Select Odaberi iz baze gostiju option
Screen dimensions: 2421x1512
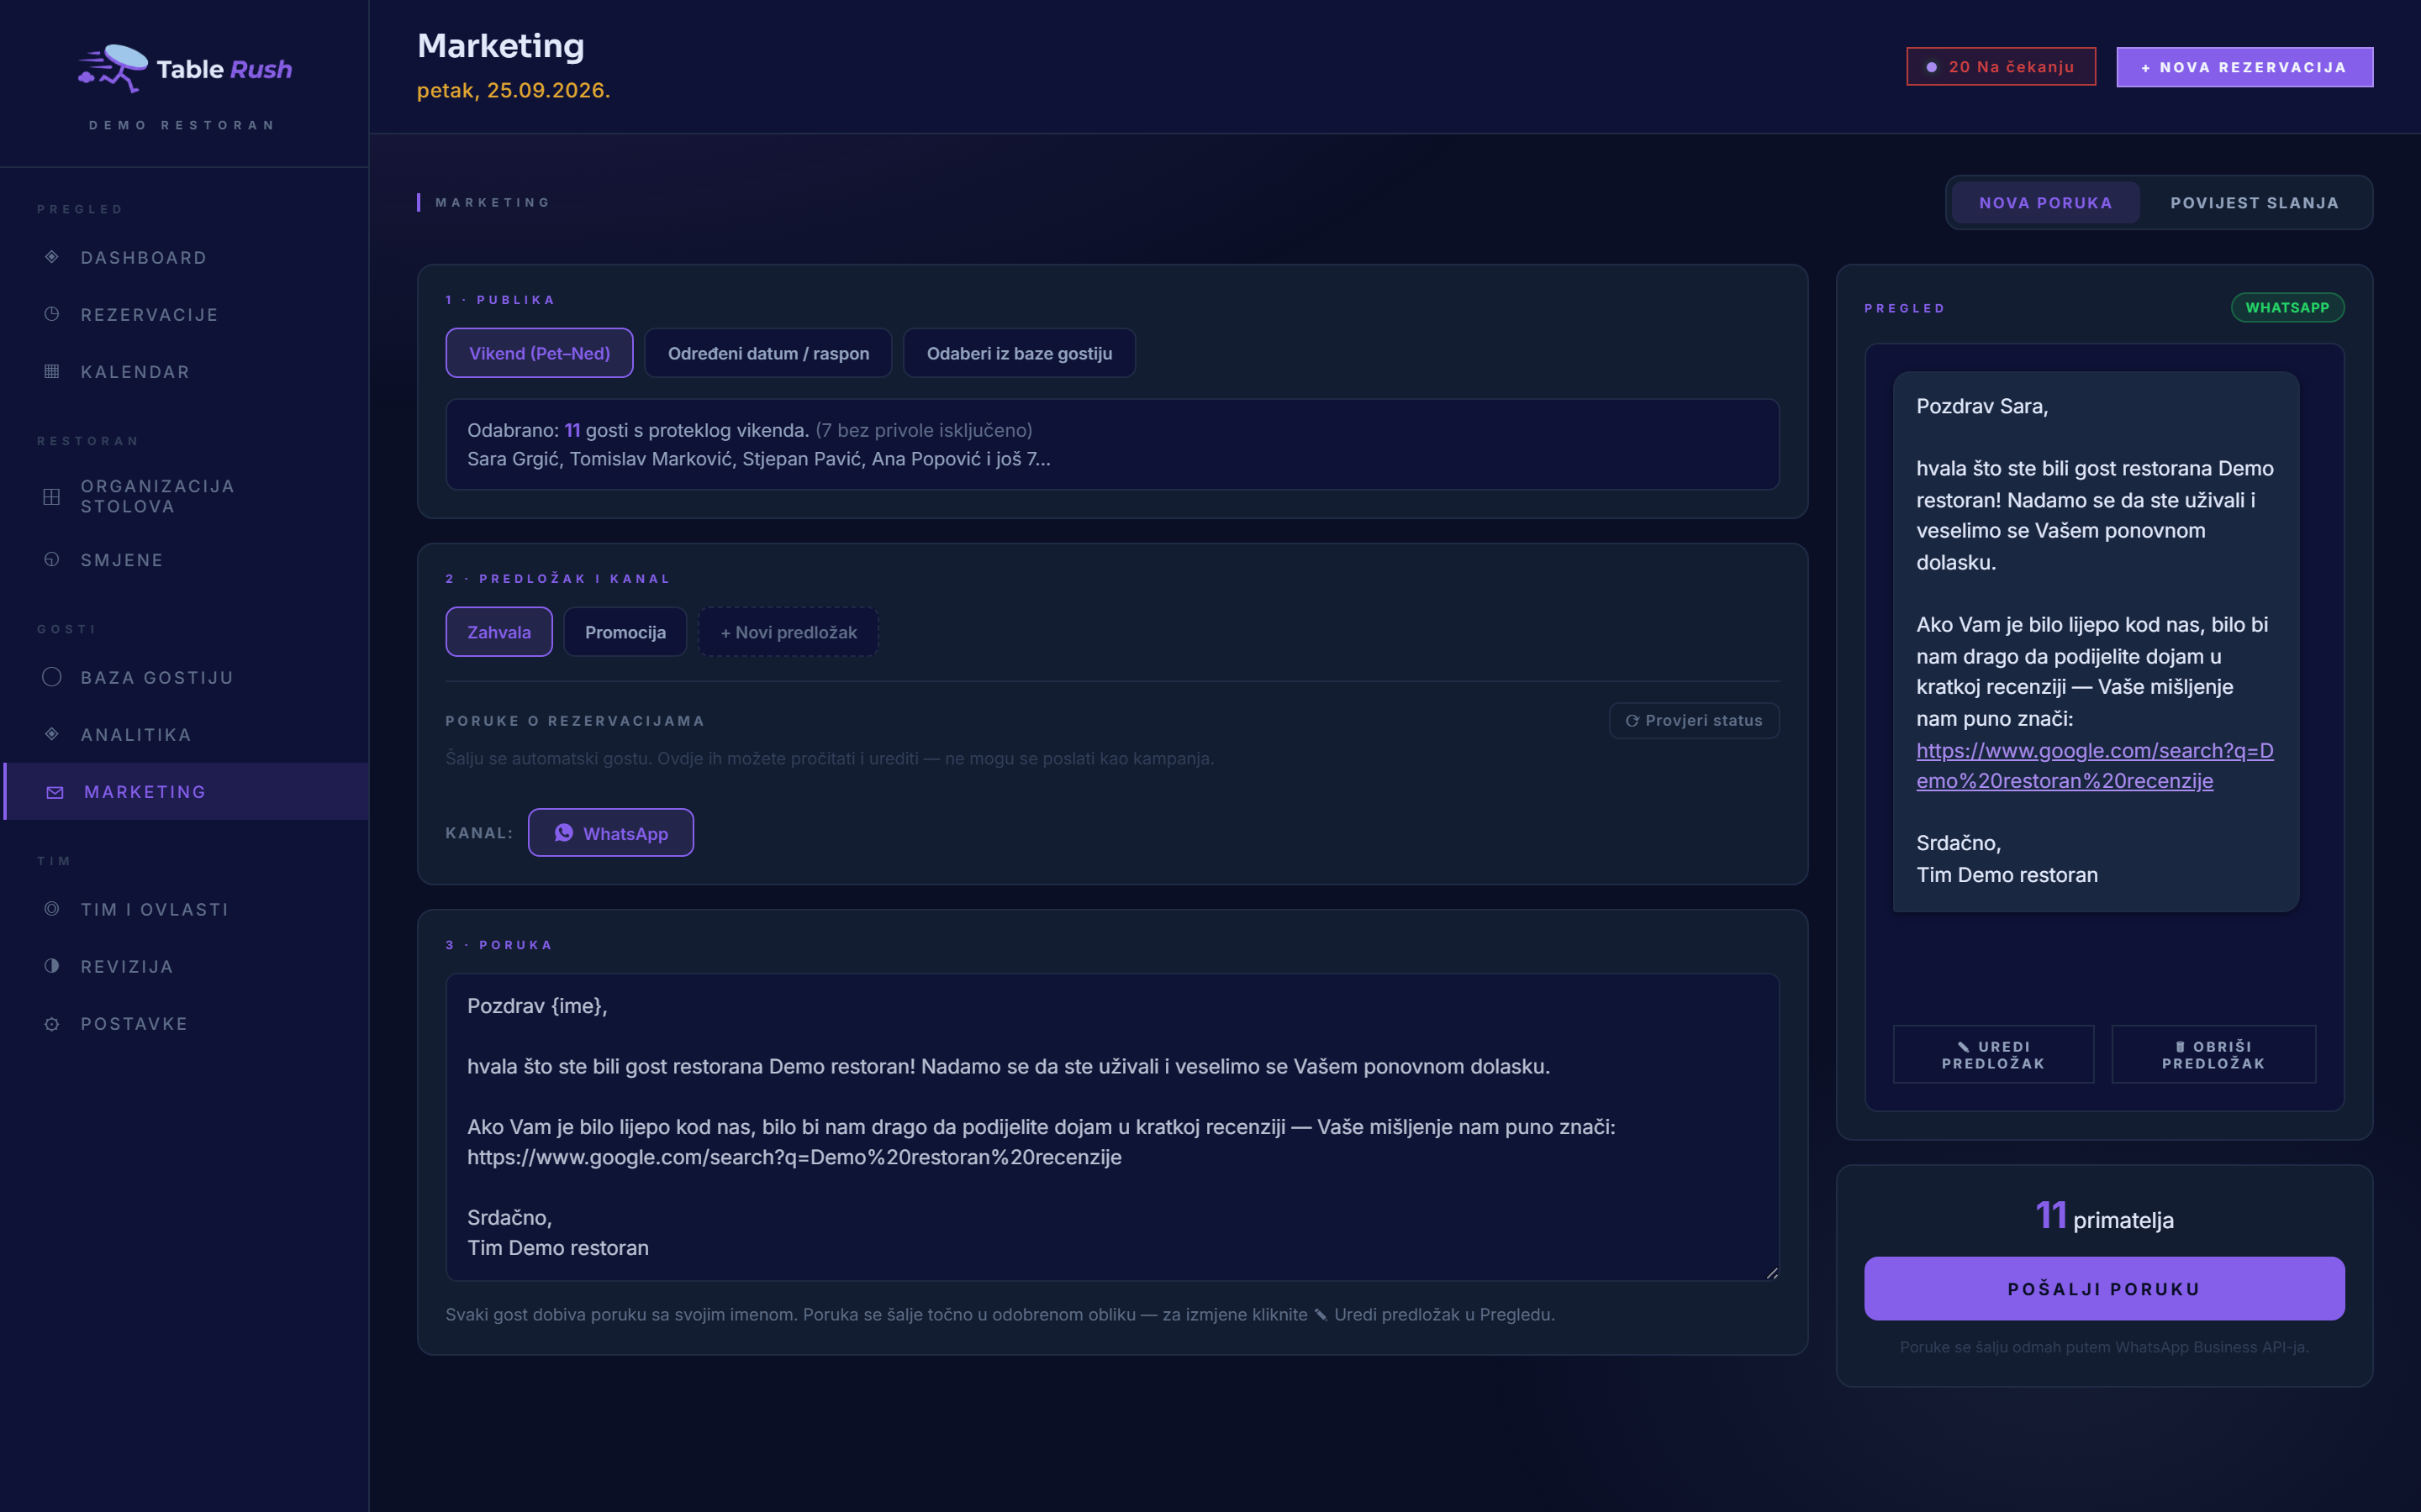pos(1020,353)
